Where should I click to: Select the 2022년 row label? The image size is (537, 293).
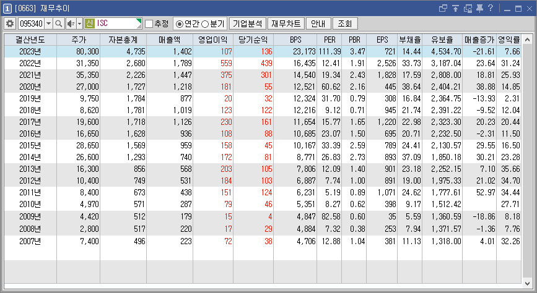tap(30, 63)
